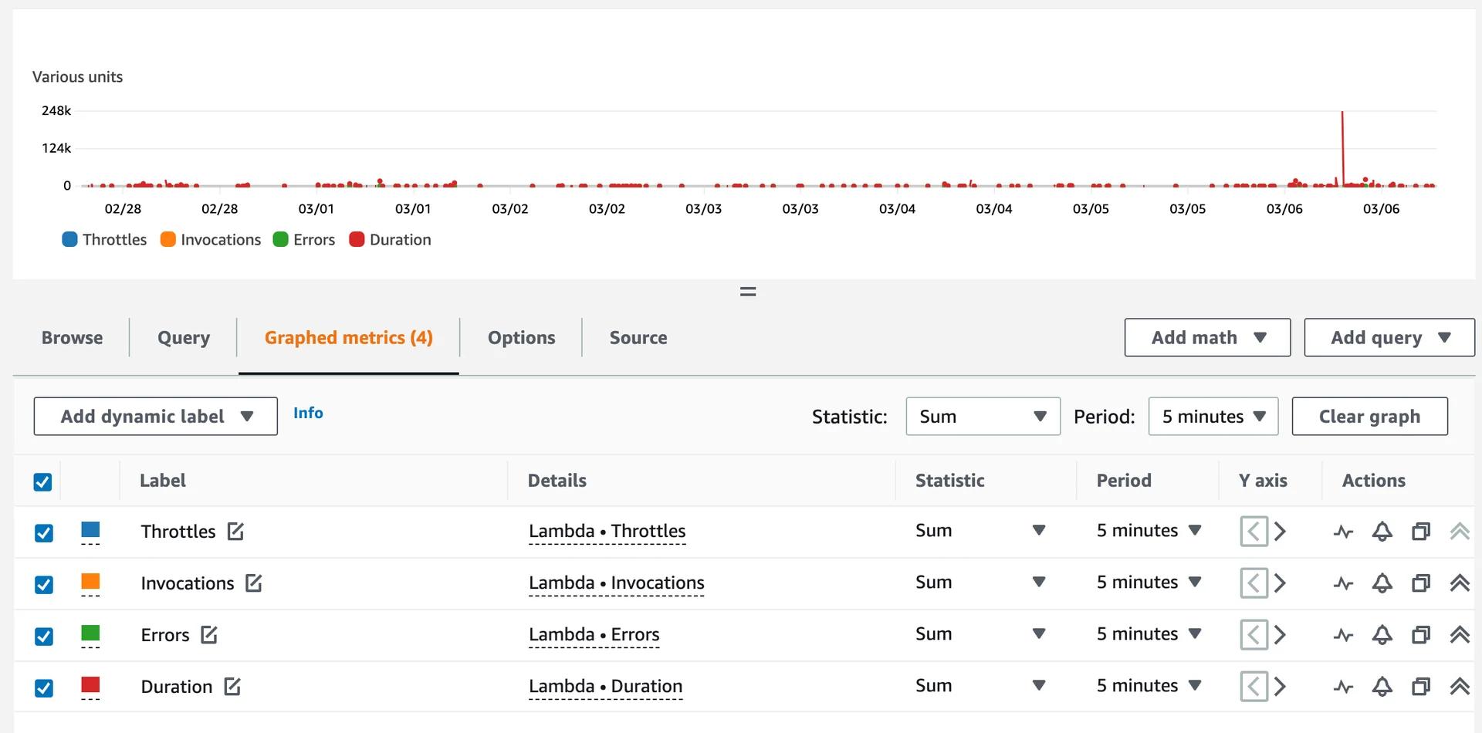Switch to the Source tab
The height and width of the screenshot is (733, 1482).
(x=638, y=337)
